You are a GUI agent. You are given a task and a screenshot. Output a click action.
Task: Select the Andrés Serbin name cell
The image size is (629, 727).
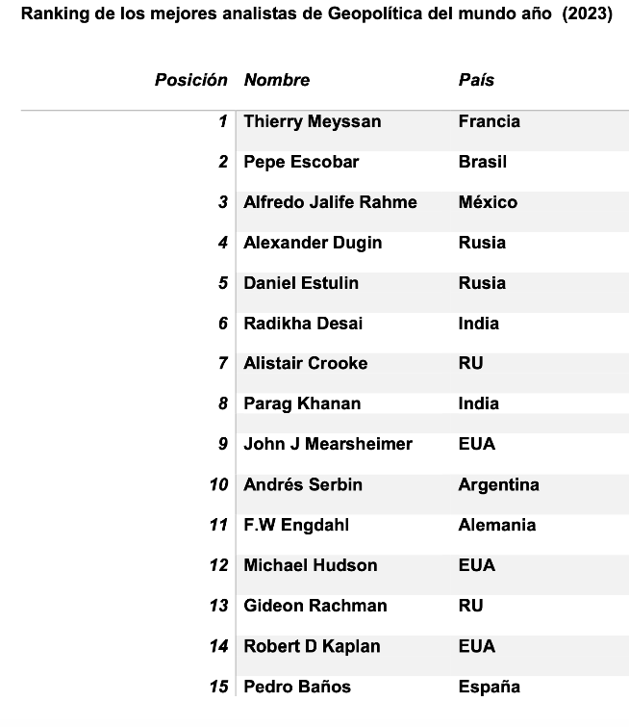point(303,484)
